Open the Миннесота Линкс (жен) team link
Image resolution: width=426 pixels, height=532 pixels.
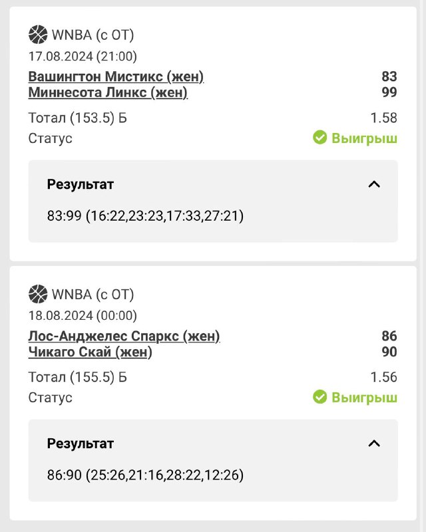pos(108,92)
